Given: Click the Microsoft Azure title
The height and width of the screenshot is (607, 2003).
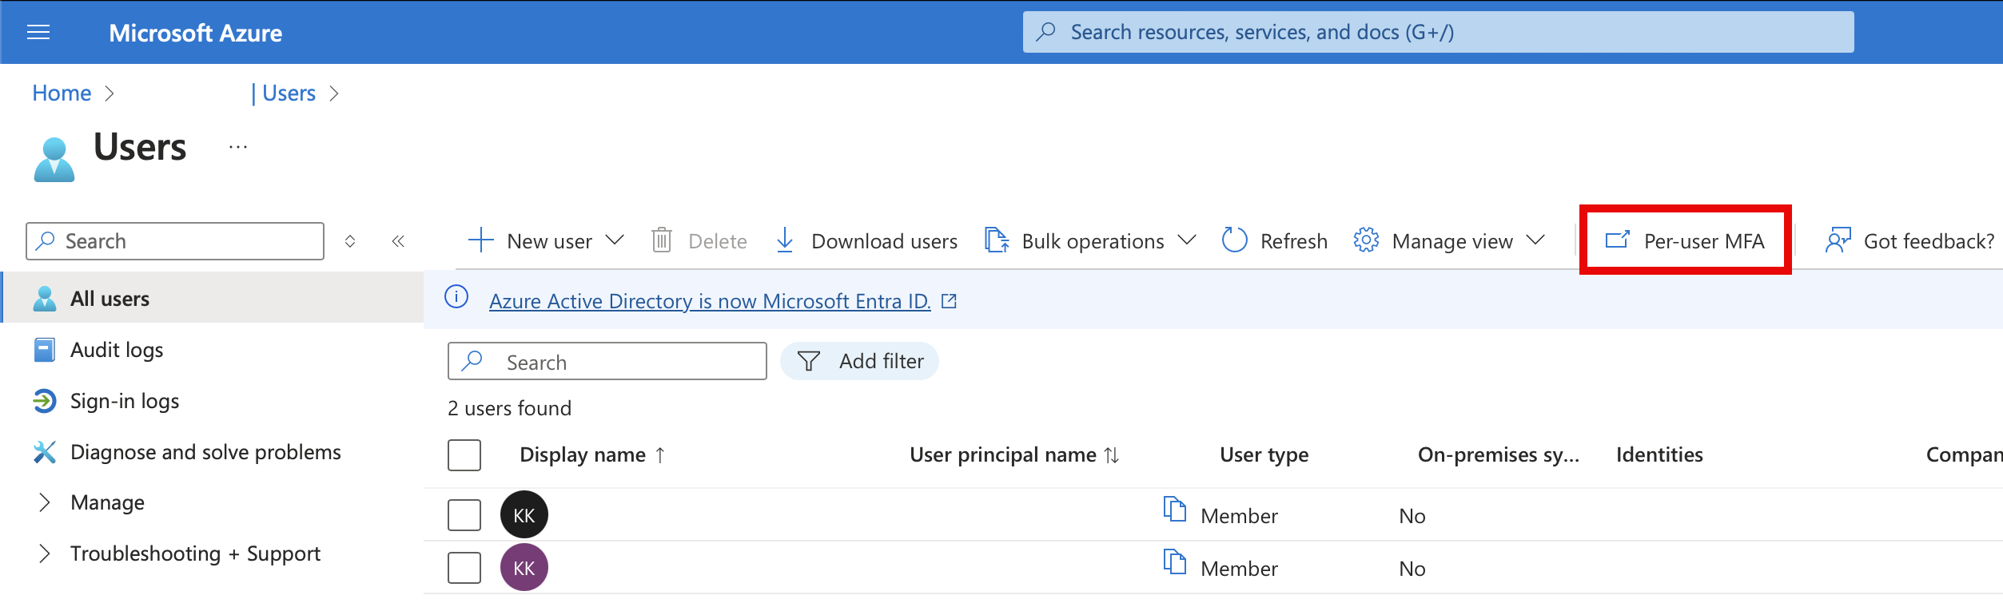Looking at the screenshot, I should [195, 33].
